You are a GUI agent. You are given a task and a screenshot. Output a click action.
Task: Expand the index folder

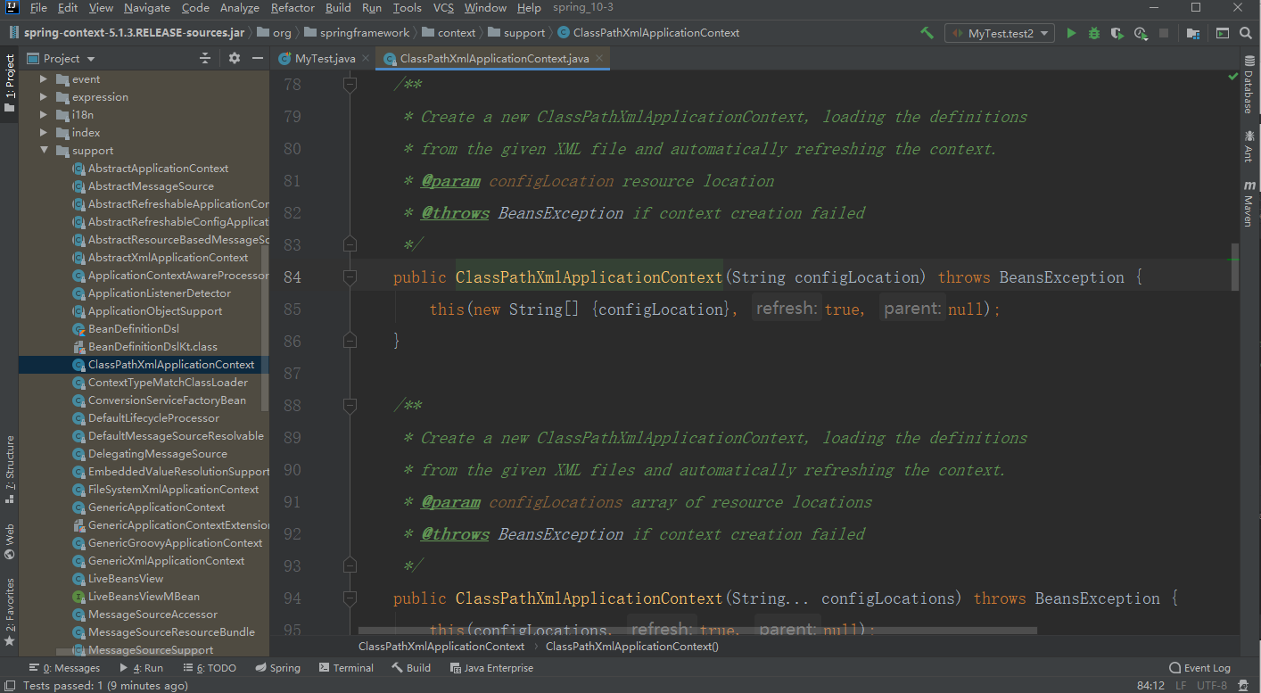coord(43,133)
